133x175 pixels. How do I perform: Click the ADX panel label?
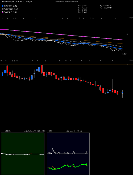point(51,131)
